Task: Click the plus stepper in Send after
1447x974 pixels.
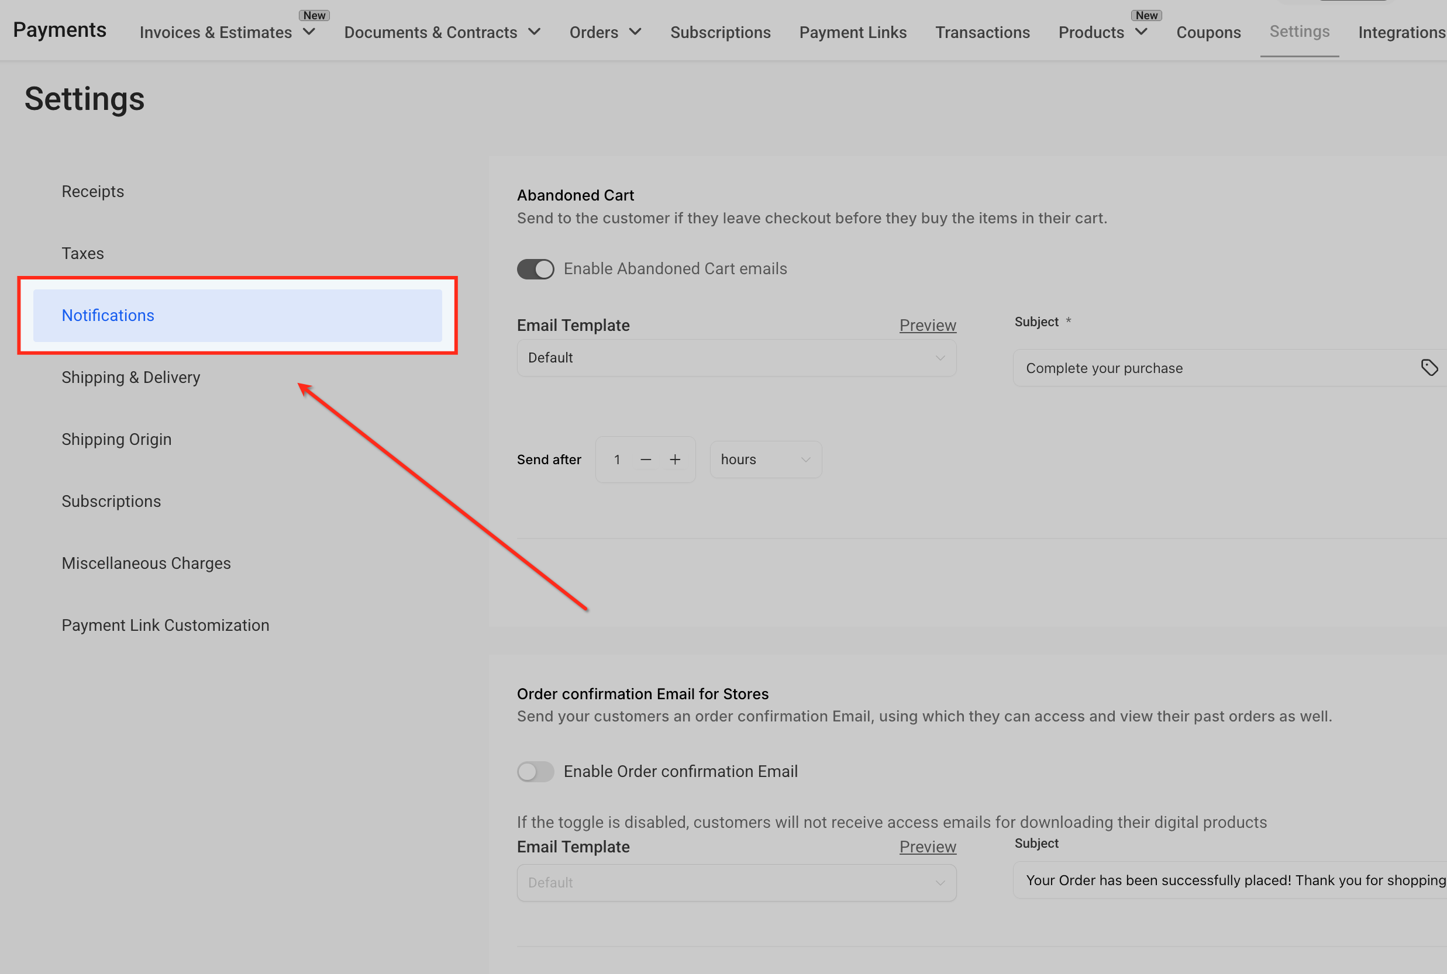Action: (x=675, y=460)
